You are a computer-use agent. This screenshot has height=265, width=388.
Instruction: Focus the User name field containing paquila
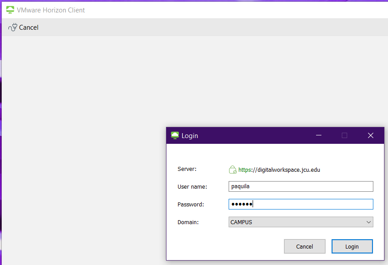click(301, 186)
